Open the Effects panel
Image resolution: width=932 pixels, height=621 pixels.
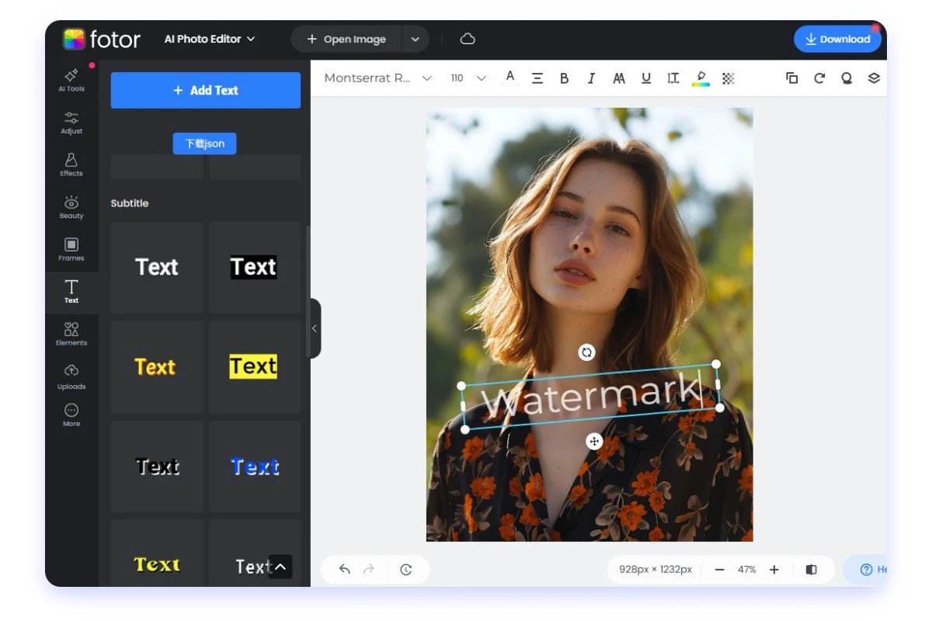71,165
